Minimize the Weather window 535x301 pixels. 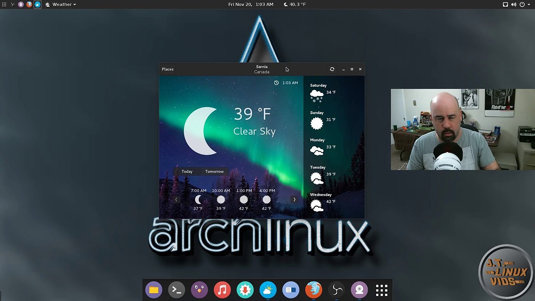coord(344,69)
